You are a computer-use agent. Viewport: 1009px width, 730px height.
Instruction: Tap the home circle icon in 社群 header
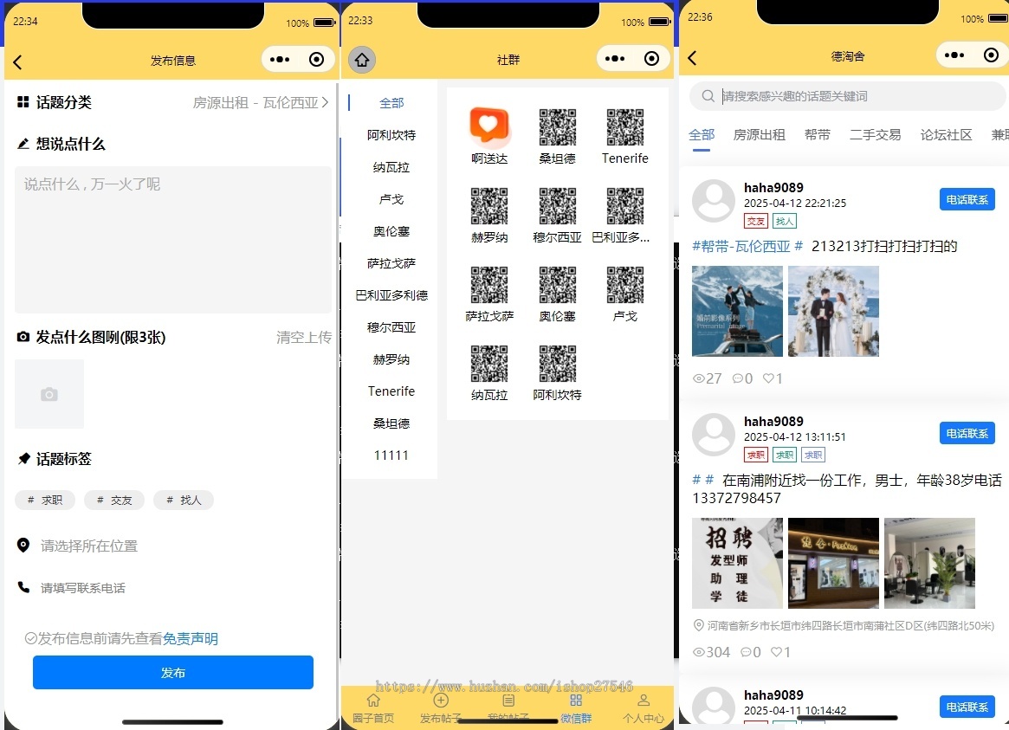tap(362, 59)
